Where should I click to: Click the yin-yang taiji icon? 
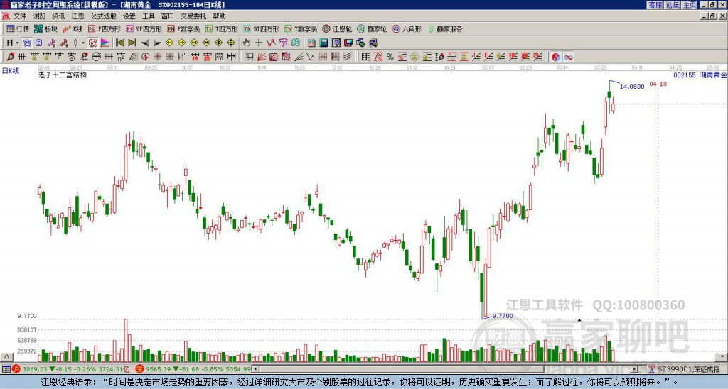[556, 57]
